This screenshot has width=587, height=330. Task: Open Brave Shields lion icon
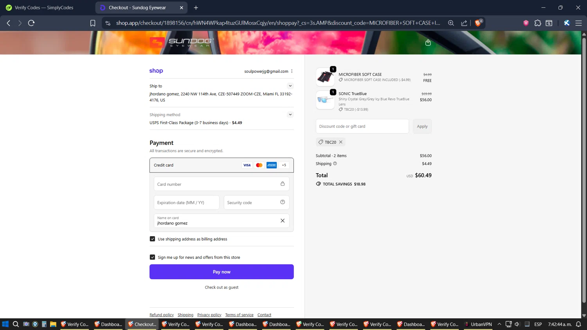[x=478, y=23]
